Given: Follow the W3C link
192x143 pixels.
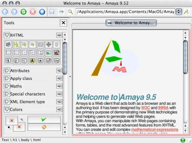Looking at the screenshot, I should click(146, 108).
